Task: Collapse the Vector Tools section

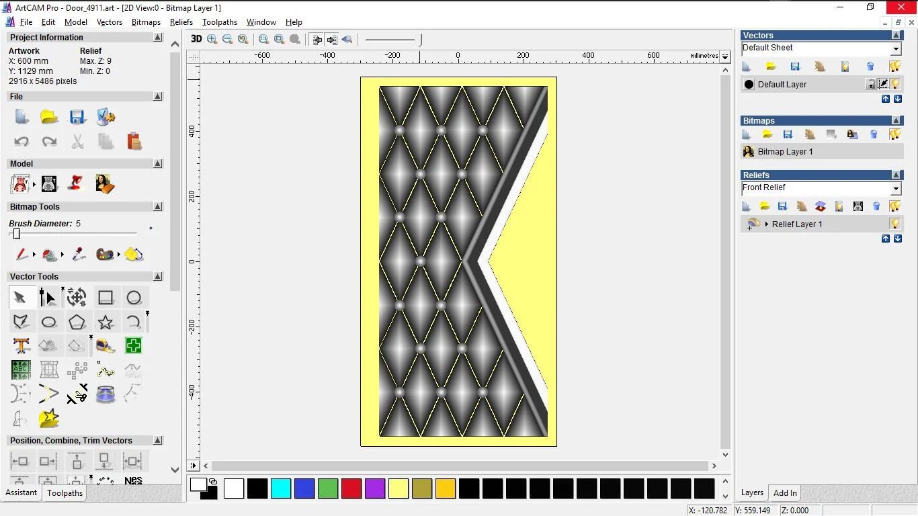Action: pyautogui.click(x=158, y=277)
